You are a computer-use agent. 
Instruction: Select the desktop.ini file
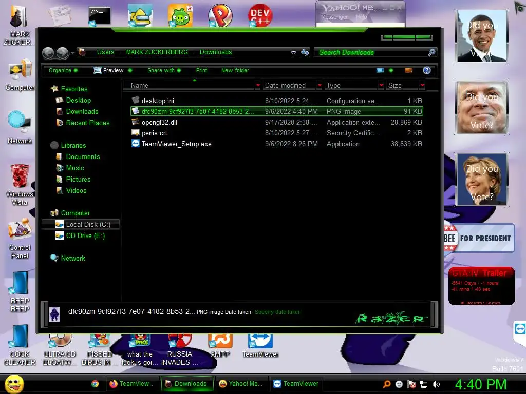[x=277, y=101]
